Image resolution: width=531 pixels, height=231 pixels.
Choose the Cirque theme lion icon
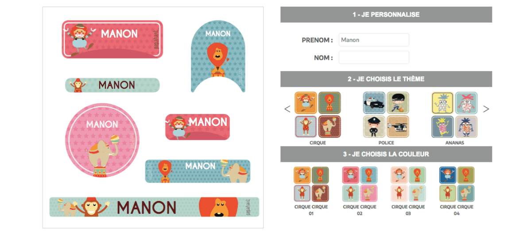click(329, 102)
